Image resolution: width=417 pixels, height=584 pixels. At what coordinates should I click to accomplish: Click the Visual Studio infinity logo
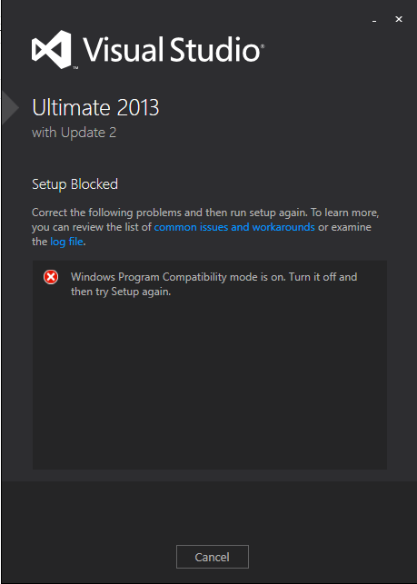(52, 50)
